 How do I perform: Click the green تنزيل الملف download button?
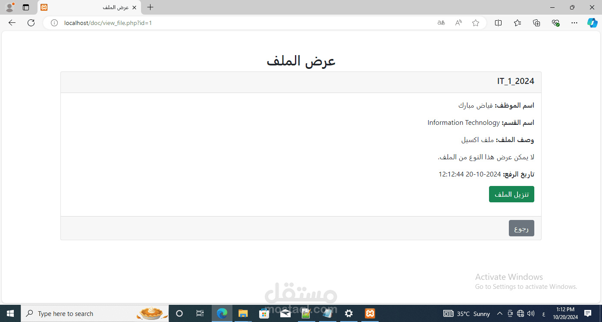point(511,194)
